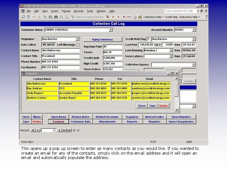This screenshot has width=227, height=170.
Task: Open the Tools menu
Action: 90,11
